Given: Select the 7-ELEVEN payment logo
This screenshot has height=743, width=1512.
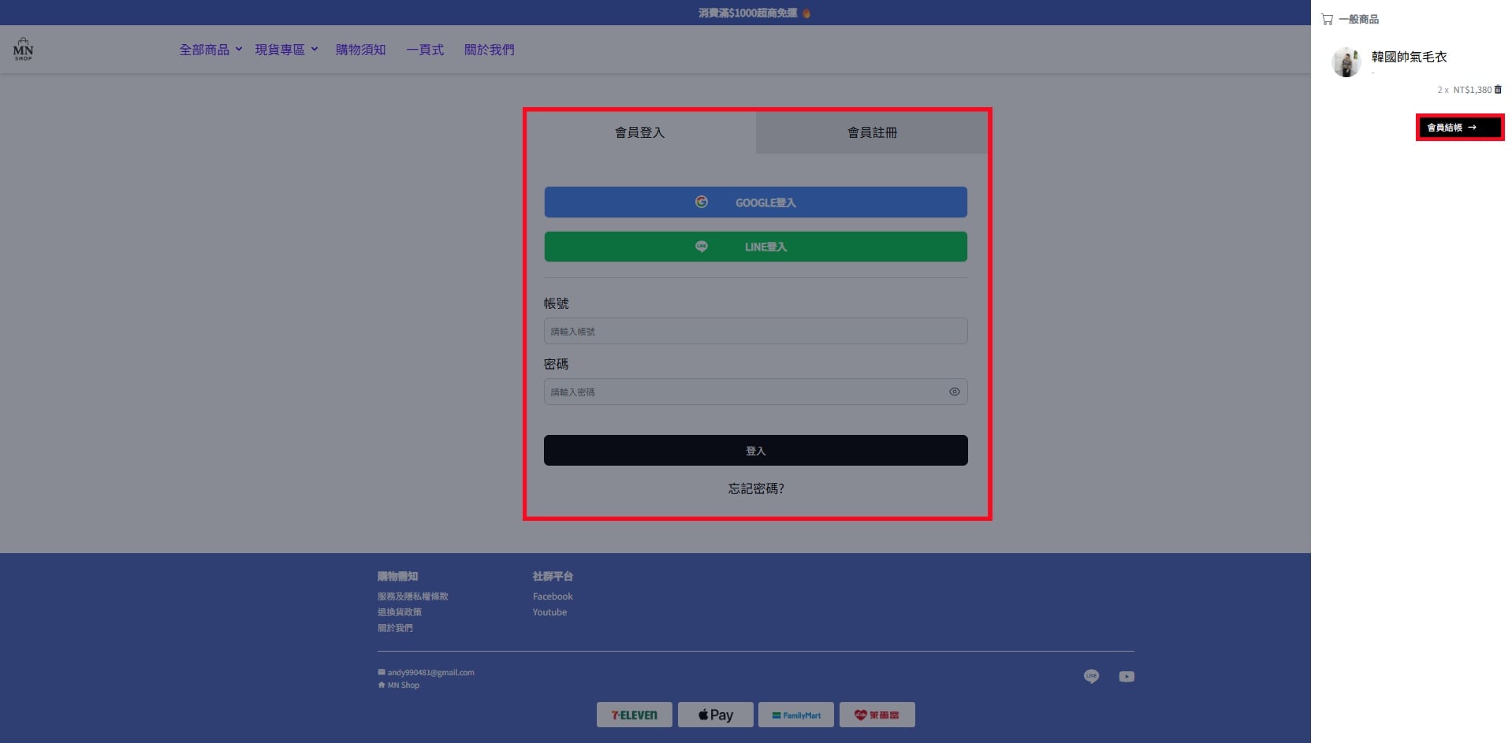Looking at the screenshot, I should 635,715.
